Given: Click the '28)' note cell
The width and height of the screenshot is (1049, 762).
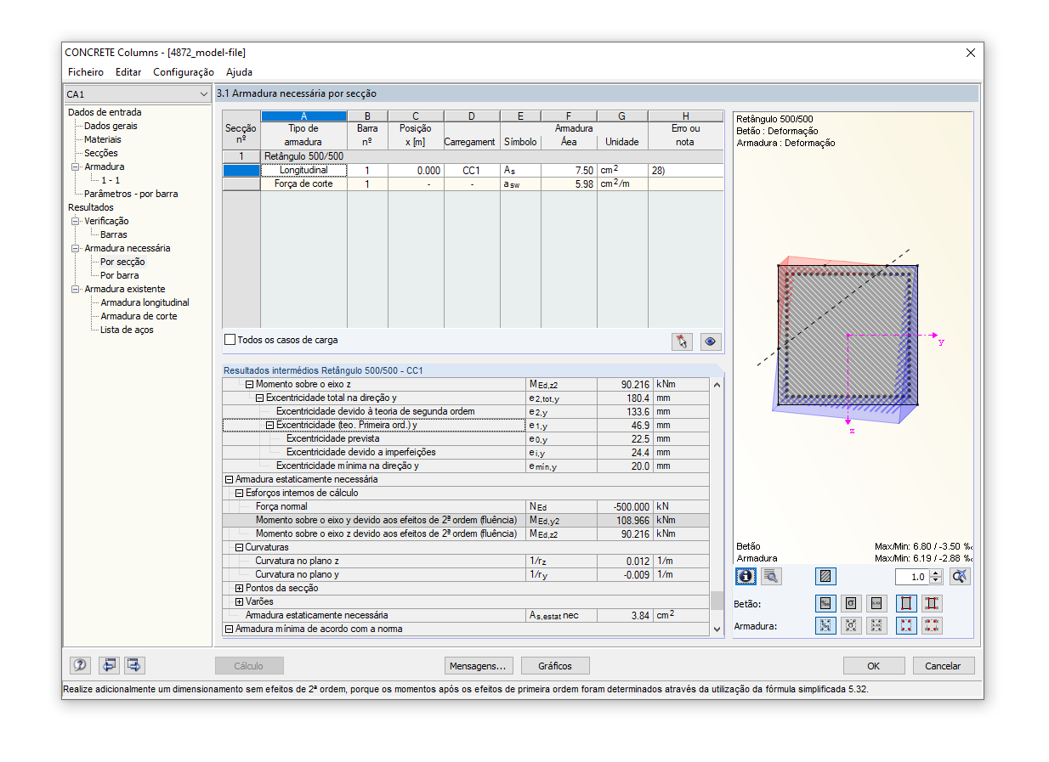Looking at the screenshot, I should [x=685, y=170].
